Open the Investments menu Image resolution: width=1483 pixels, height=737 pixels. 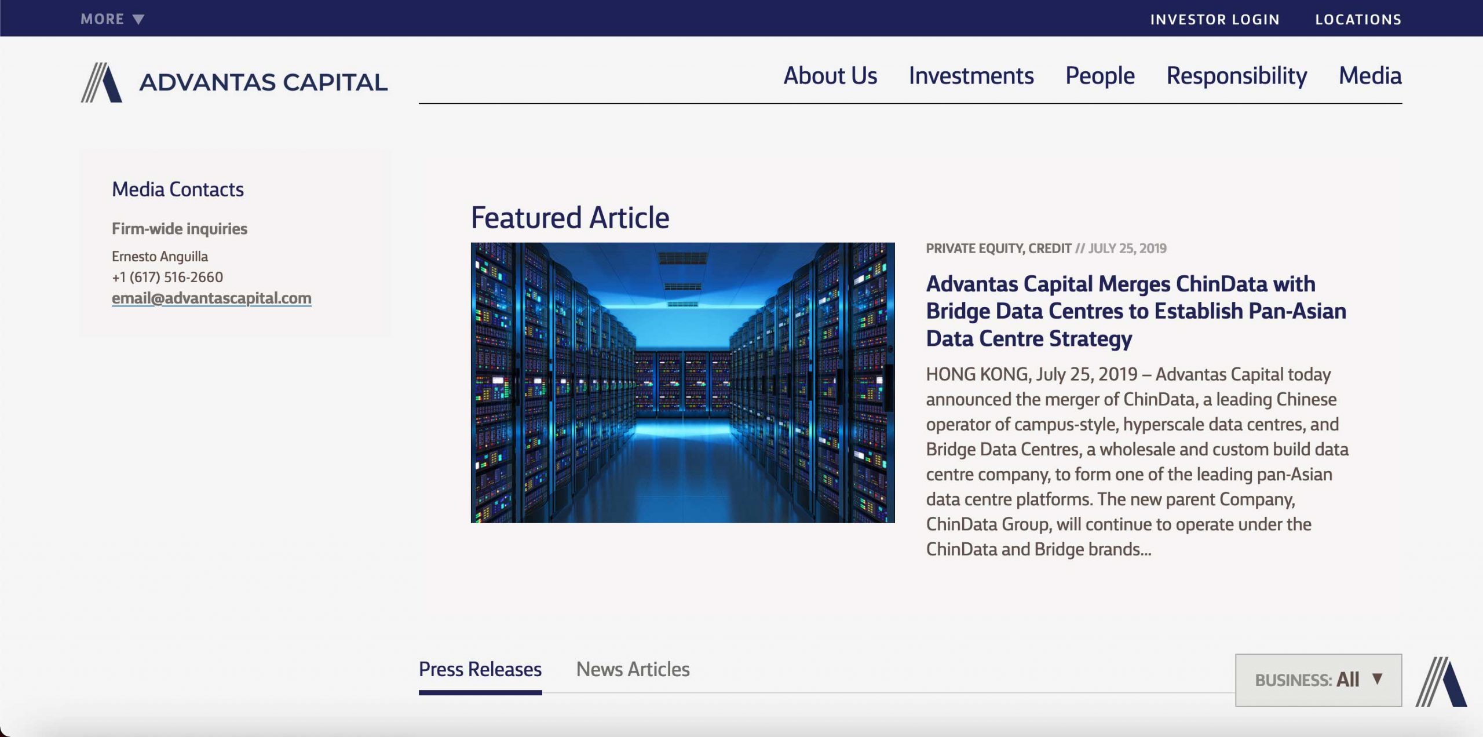(971, 76)
